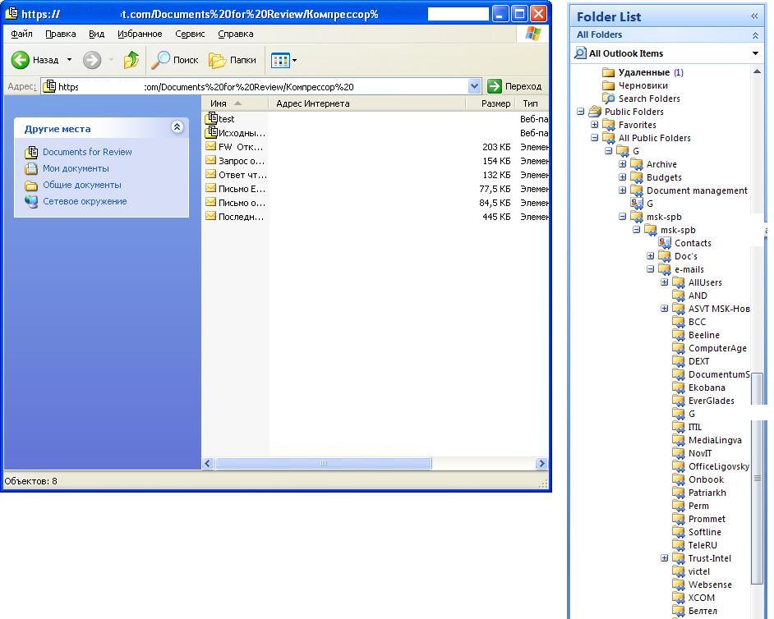This screenshot has width=774, height=619.
Task: Sort by the Адрес Интернета column
Action: click(366, 103)
